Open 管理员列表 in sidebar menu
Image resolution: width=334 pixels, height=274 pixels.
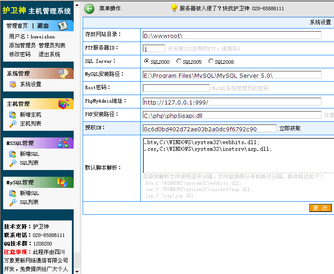coord(52,46)
